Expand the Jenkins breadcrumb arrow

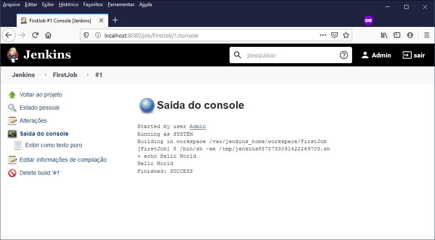[45, 75]
